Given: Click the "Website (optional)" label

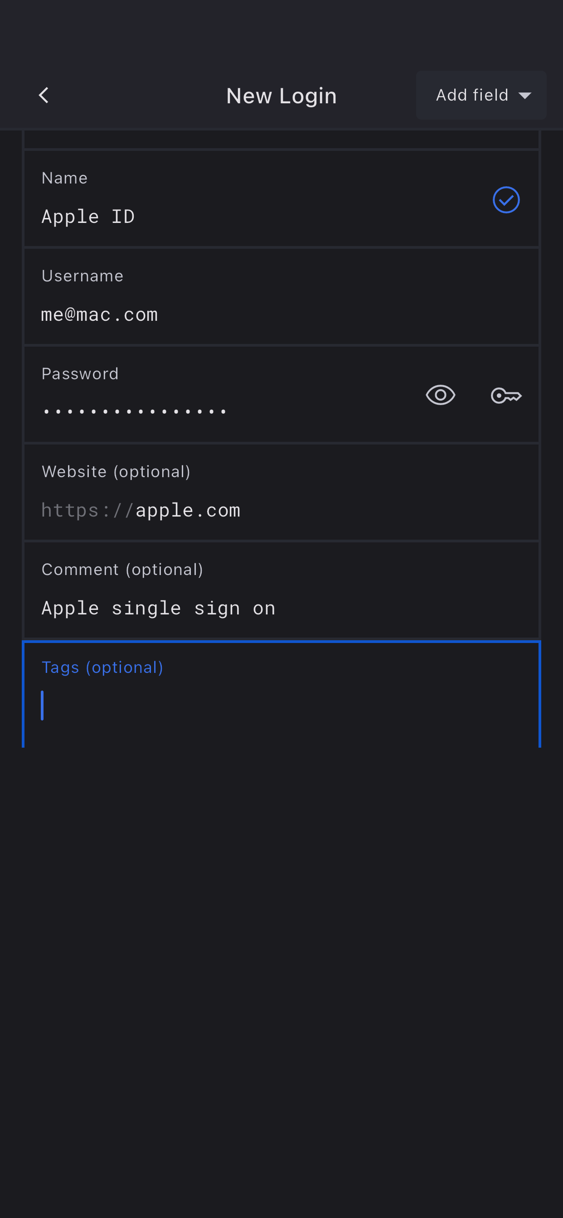Looking at the screenshot, I should click(x=116, y=472).
